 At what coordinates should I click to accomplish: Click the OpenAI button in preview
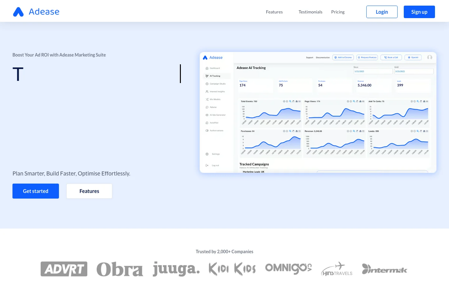pyautogui.click(x=413, y=57)
